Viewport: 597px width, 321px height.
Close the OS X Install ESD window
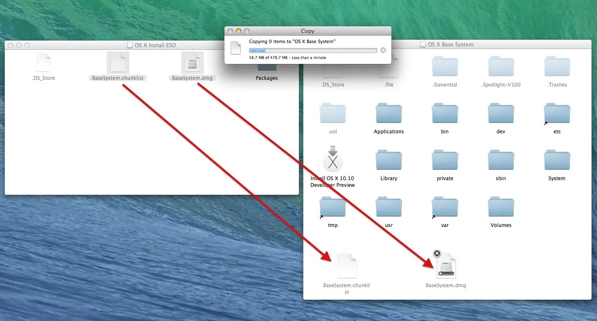click(x=10, y=45)
